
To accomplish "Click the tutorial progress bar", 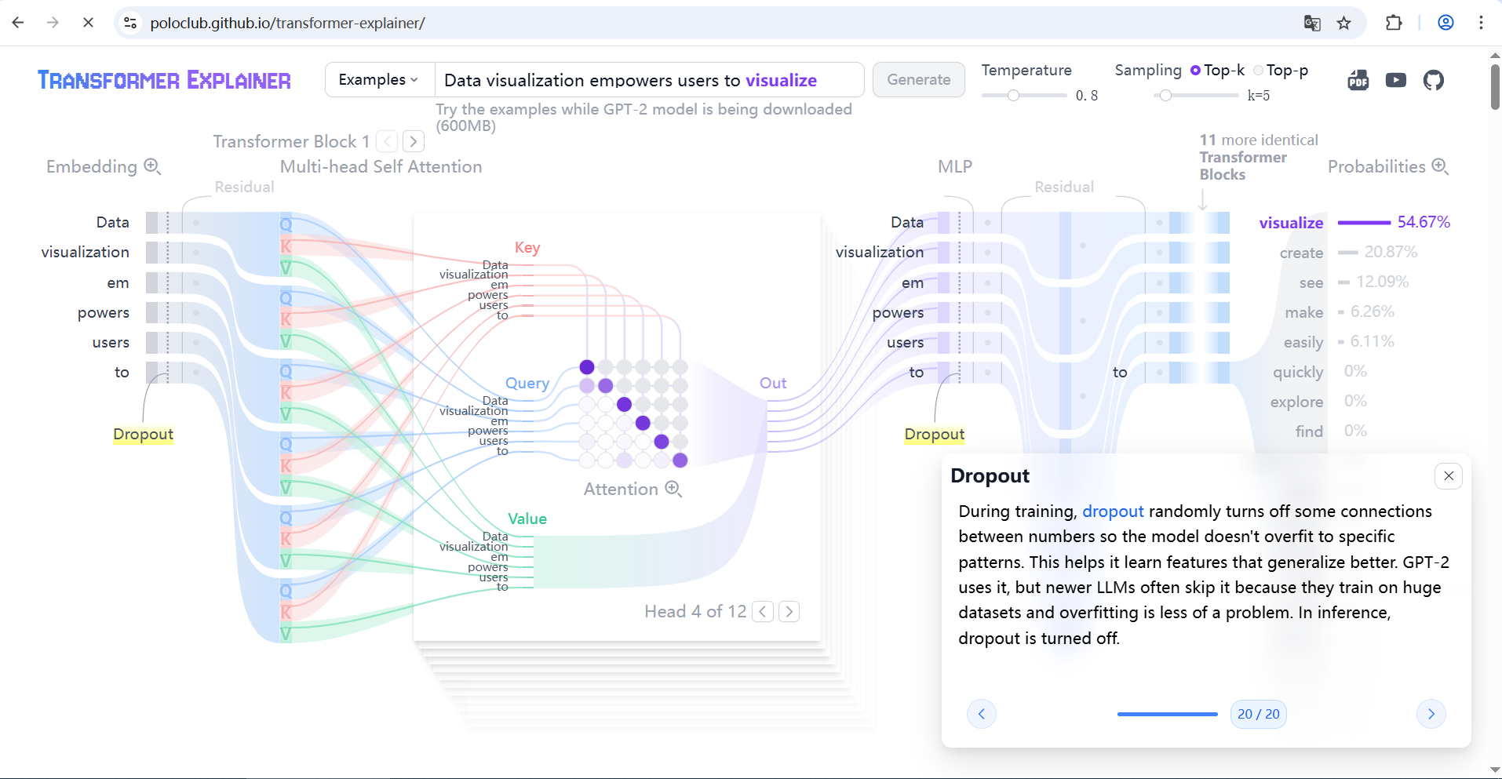I will coord(1167,714).
